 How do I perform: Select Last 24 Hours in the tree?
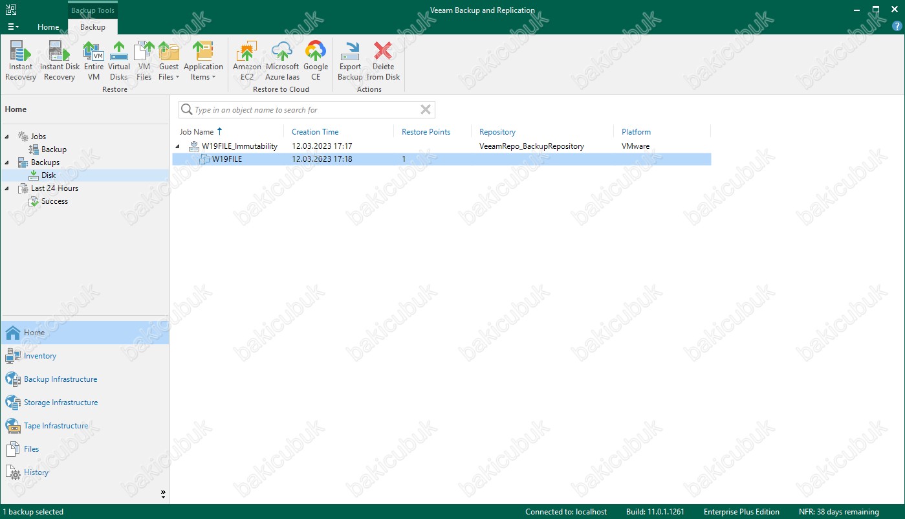click(54, 188)
